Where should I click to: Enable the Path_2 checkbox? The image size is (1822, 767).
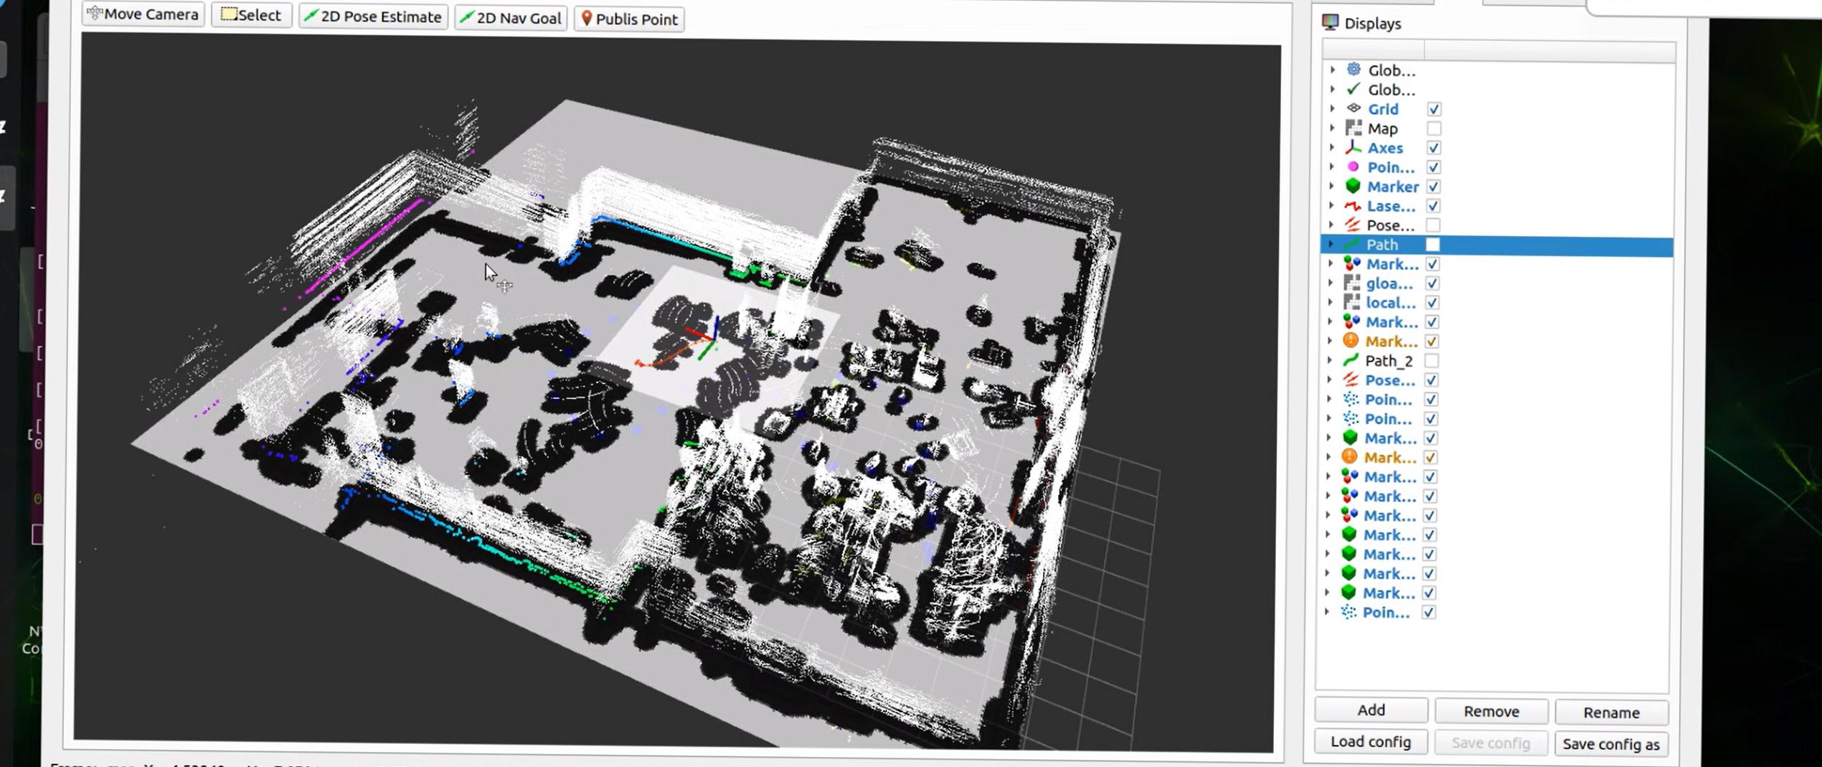pos(1431,360)
